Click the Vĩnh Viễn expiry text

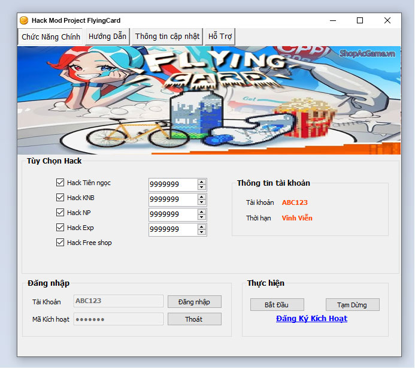297,218
